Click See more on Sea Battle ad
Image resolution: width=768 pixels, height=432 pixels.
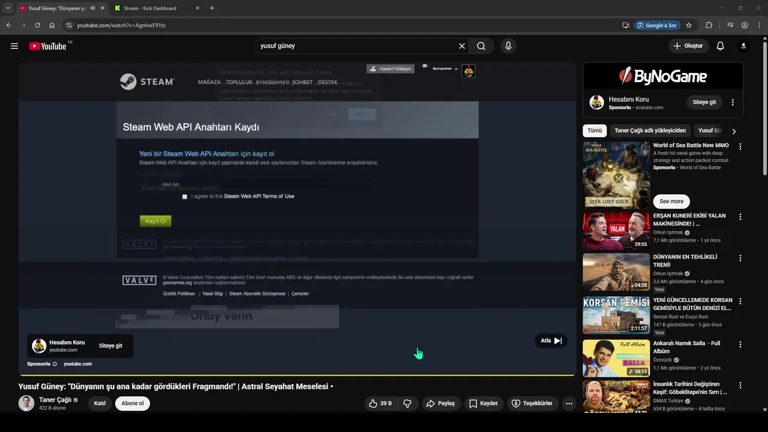pyautogui.click(x=671, y=202)
